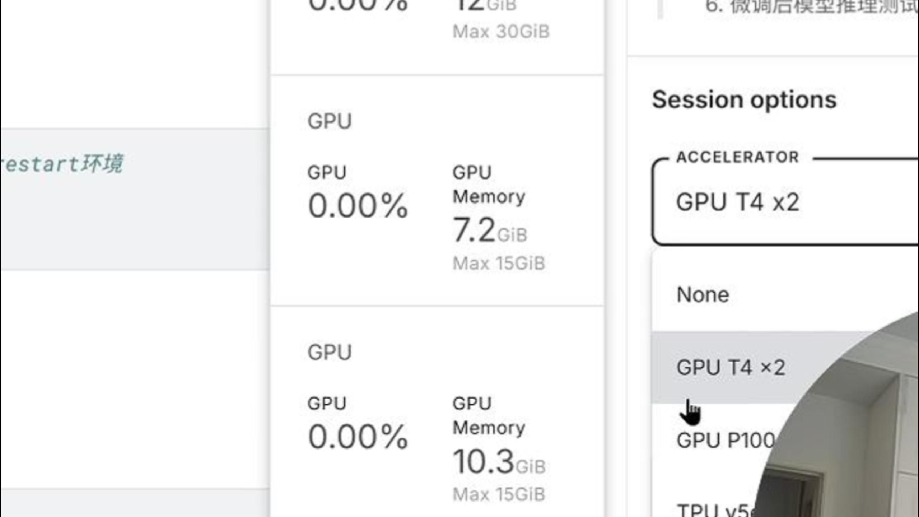
Task: Select the GPU P100 accelerator option
Action: [x=725, y=440]
